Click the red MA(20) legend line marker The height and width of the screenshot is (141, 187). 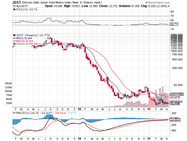click(x=14, y=41)
